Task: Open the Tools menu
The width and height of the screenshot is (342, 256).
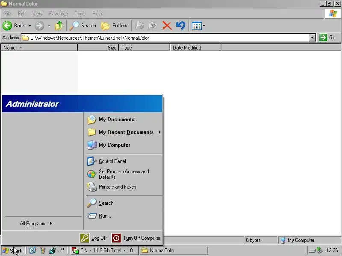Action: point(80,14)
